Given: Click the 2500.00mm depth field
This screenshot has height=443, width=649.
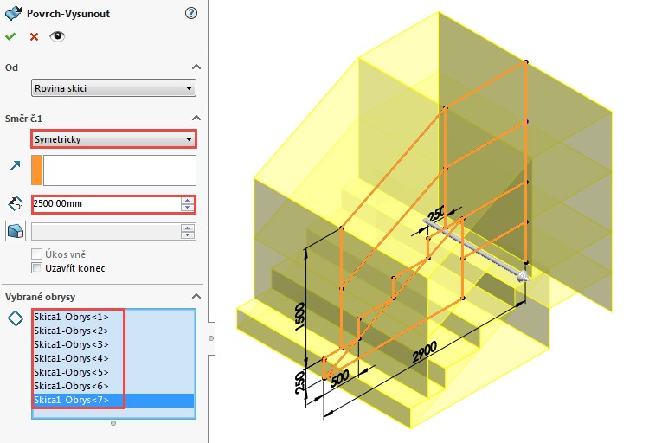Looking at the screenshot, I should pos(106,203).
